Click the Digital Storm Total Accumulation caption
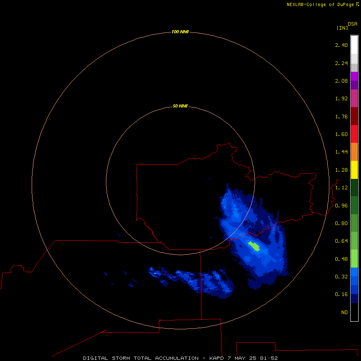 [180, 358]
